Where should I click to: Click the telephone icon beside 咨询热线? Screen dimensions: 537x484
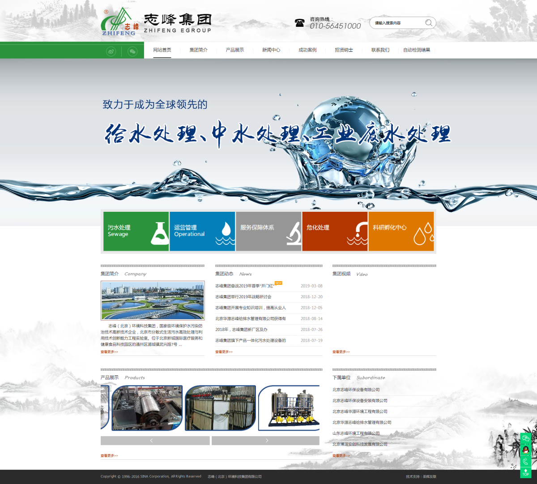point(299,22)
